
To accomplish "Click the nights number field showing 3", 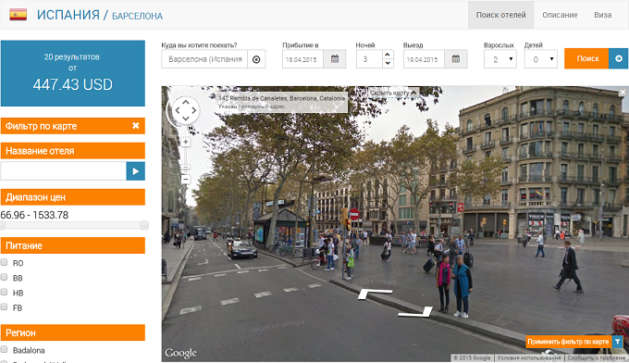I will tap(369, 59).
